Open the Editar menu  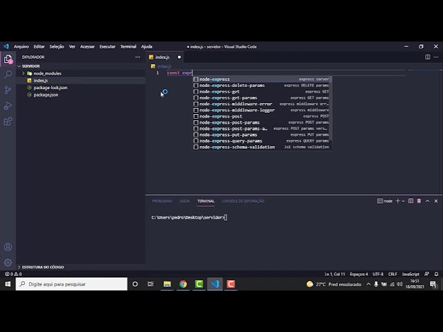click(x=39, y=46)
